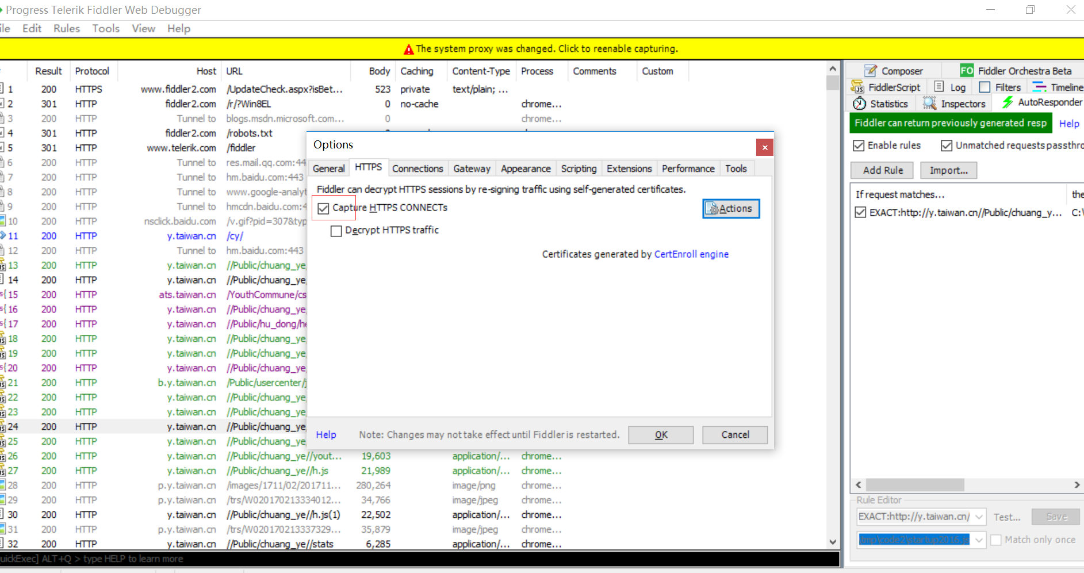Open the Tools tab in the Options dialog
This screenshot has height=573, width=1084.
pos(736,169)
